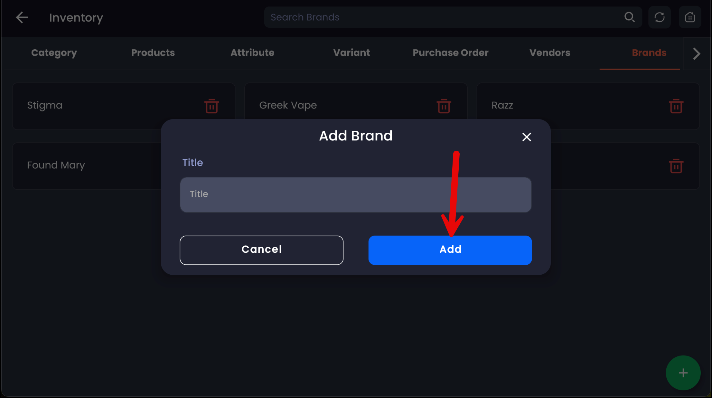
Task: Open the Purchase Order tab
Action: 450,53
